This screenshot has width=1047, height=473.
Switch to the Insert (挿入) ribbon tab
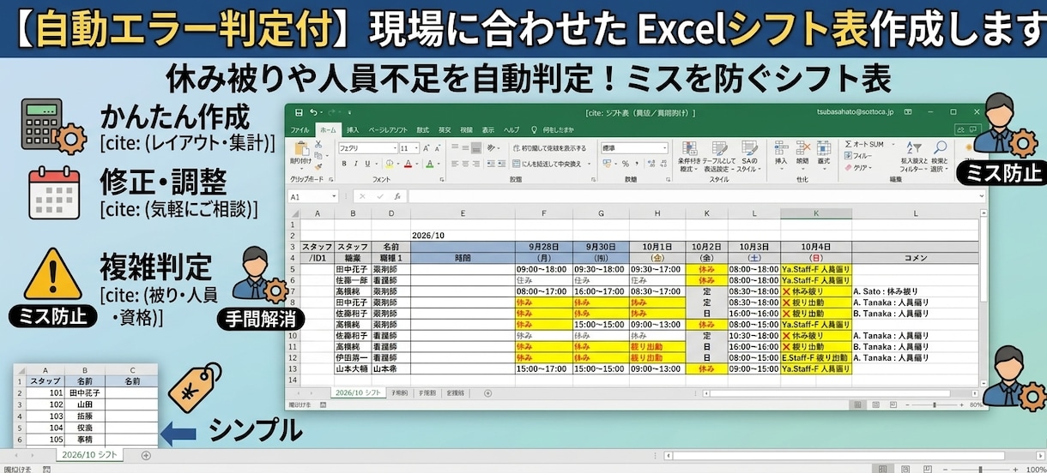353,129
